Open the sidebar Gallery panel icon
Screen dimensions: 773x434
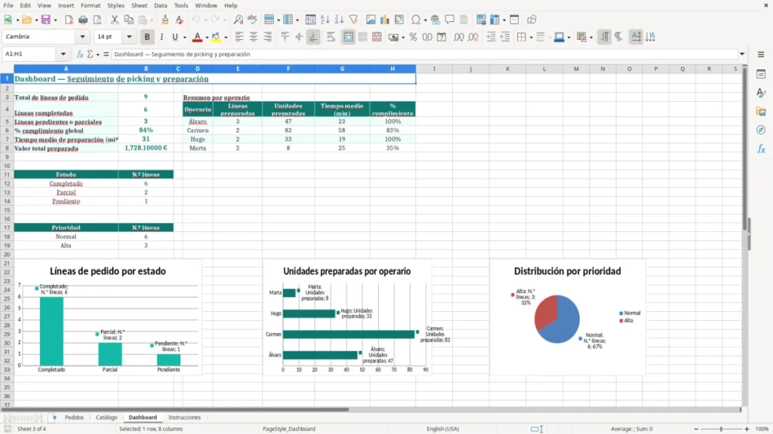tap(761, 112)
